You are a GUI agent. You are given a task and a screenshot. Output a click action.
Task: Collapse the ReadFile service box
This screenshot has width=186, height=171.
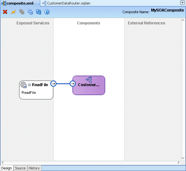29,85
